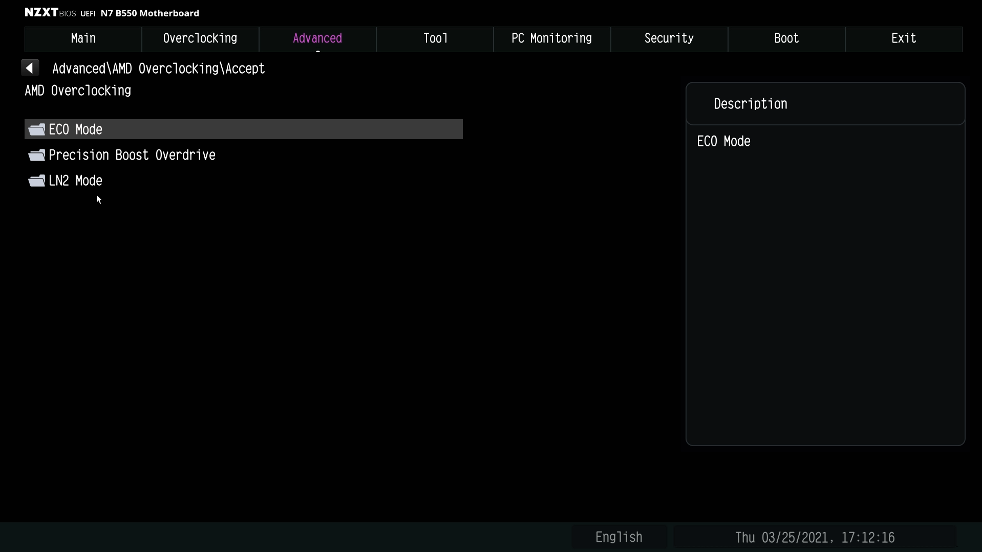Click the breadcrumb path Advanced\AMD Overclocking\Accept
Image resolution: width=982 pixels, height=552 pixels.
pos(159,69)
